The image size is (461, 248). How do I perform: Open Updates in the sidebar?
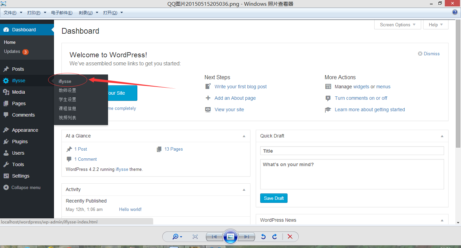coord(12,52)
